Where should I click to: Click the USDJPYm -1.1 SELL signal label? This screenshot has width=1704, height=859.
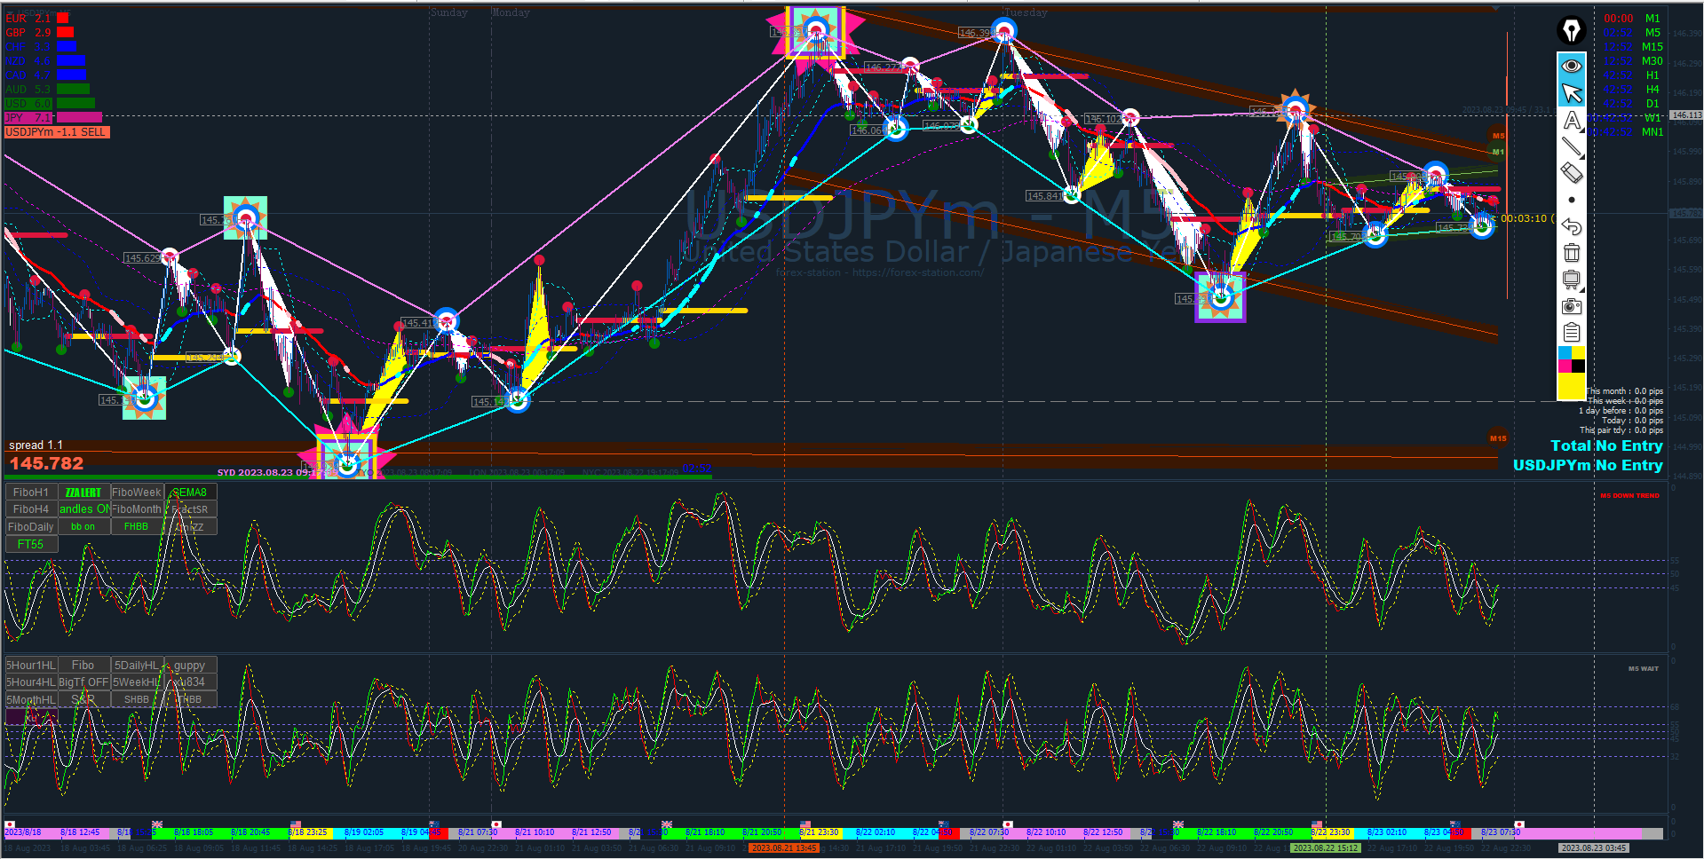click(56, 132)
